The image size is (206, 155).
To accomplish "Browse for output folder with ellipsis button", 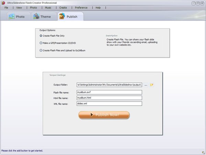I will (146, 85).
